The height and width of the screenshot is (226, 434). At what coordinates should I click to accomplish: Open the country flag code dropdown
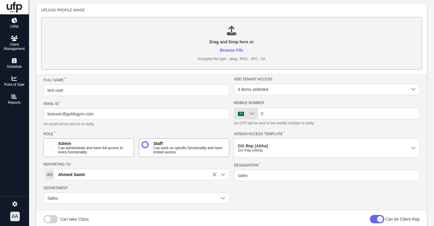click(x=246, y=114)
